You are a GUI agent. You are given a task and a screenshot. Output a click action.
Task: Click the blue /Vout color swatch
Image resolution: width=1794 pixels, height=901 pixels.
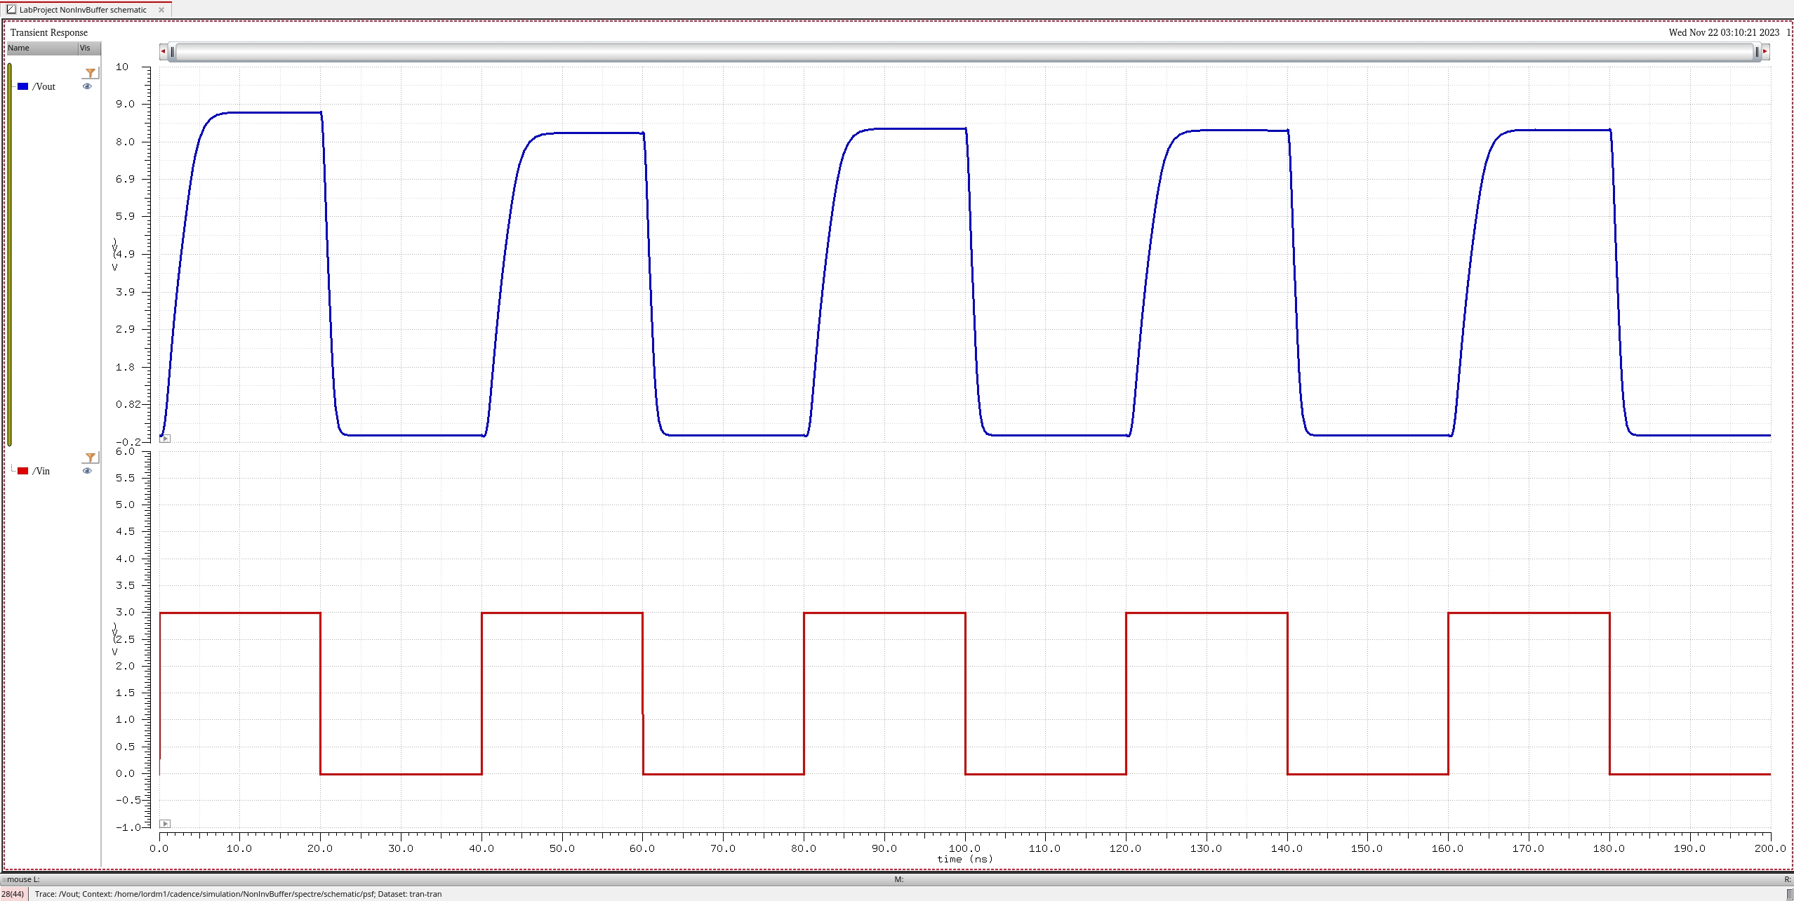pos(23,86)
